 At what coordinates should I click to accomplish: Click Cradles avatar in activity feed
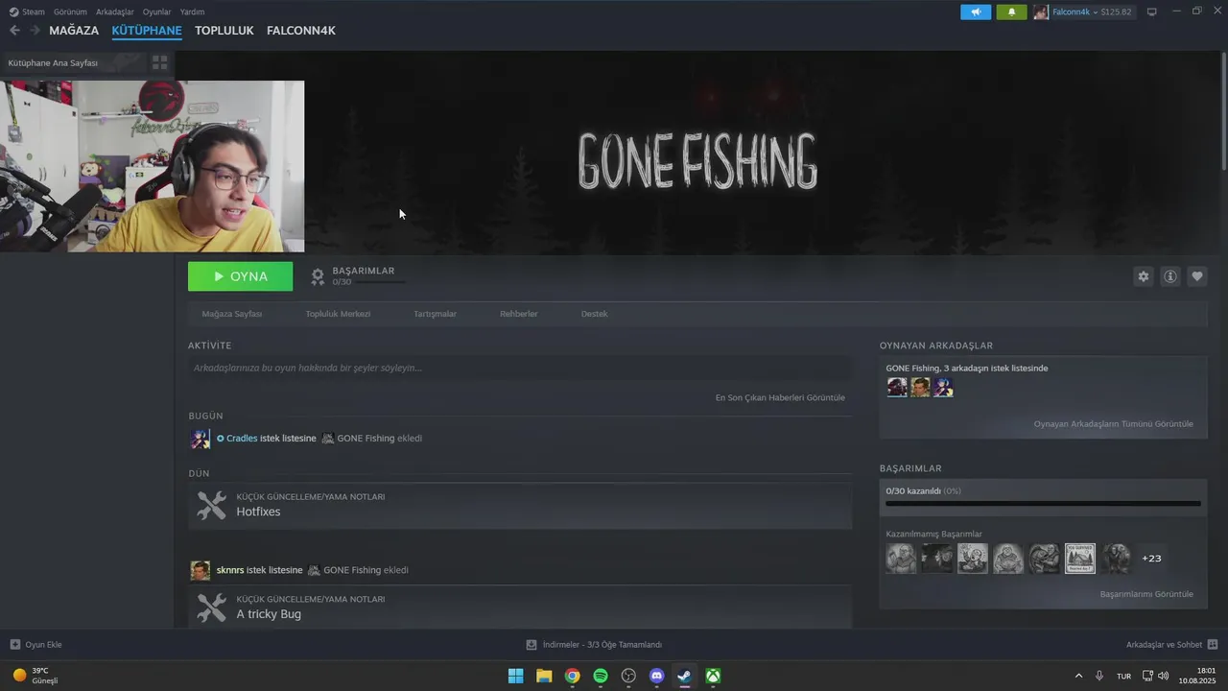point(201,439)
